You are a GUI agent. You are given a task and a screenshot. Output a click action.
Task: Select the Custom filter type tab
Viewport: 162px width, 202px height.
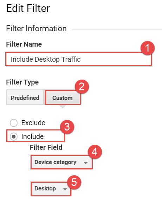tap(63, 97)
